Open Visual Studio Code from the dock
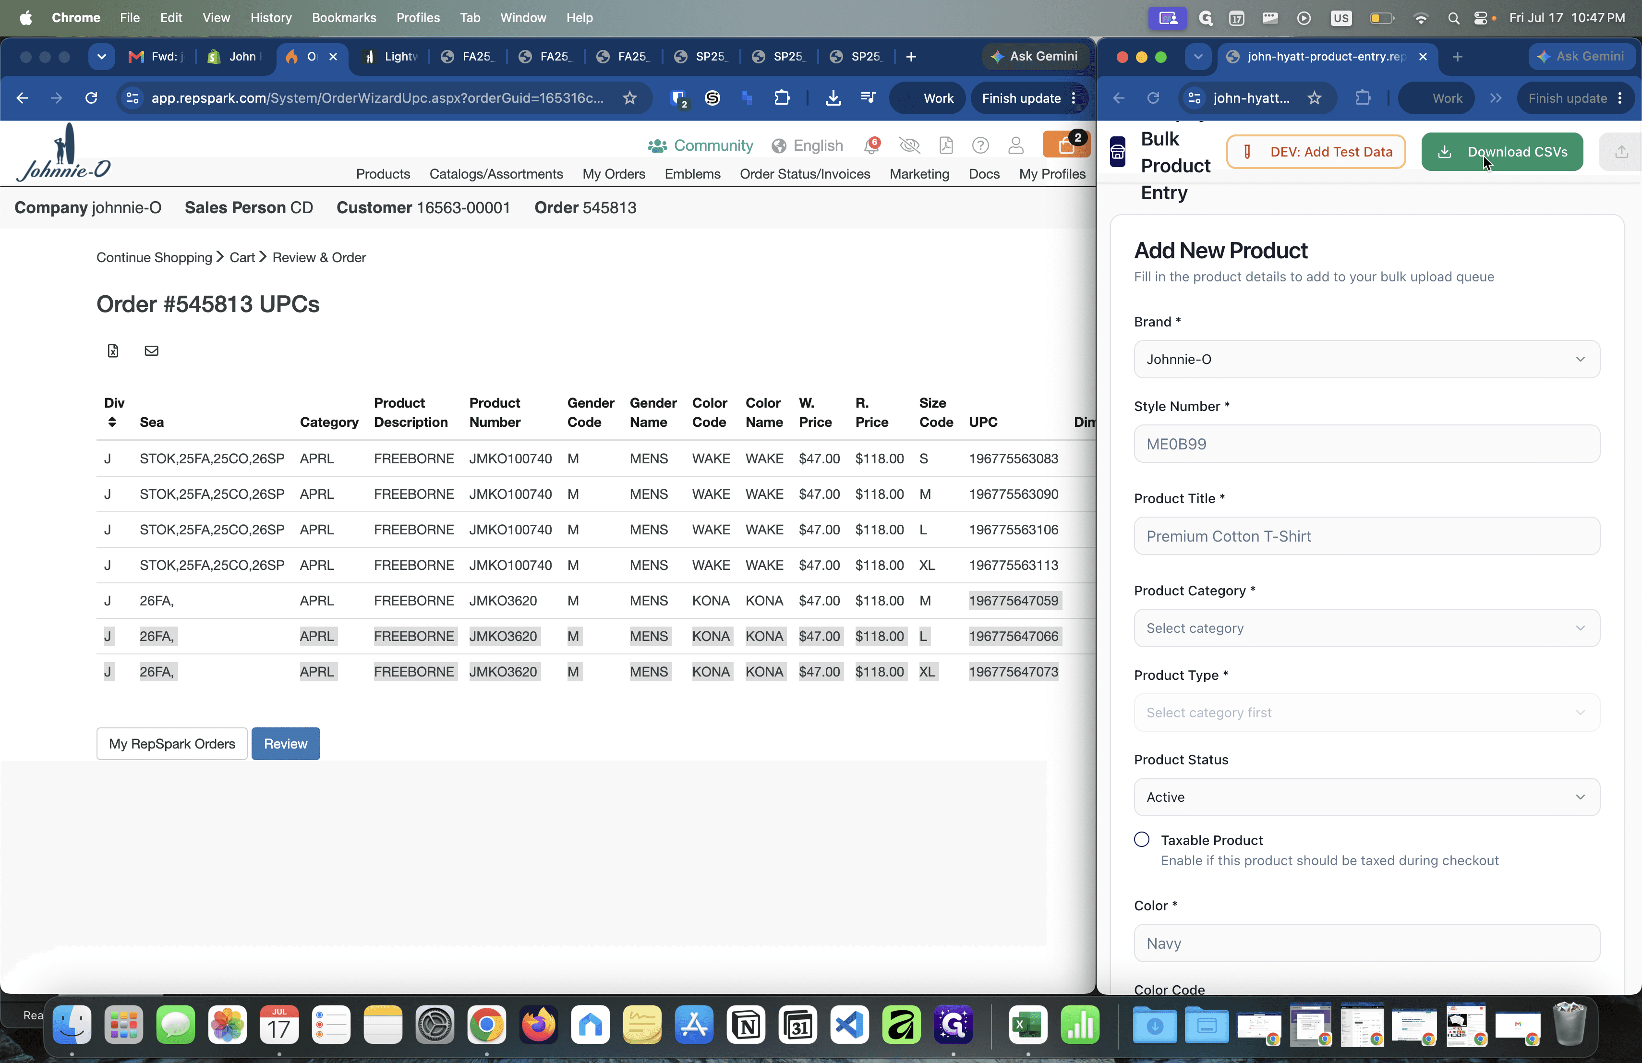The image size is (1642, 1063). (x=849, y=1025)
